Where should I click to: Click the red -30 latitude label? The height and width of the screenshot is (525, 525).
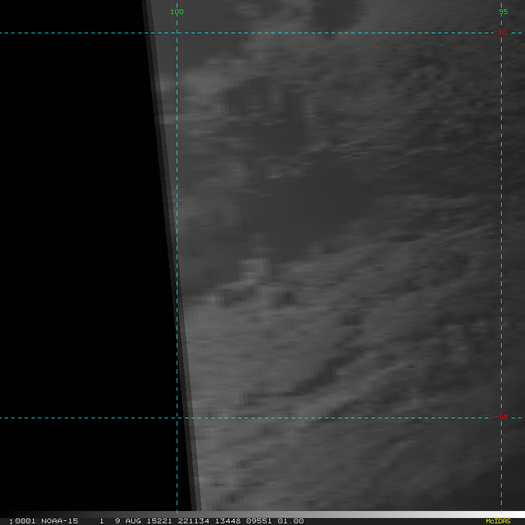pos(501,32)
